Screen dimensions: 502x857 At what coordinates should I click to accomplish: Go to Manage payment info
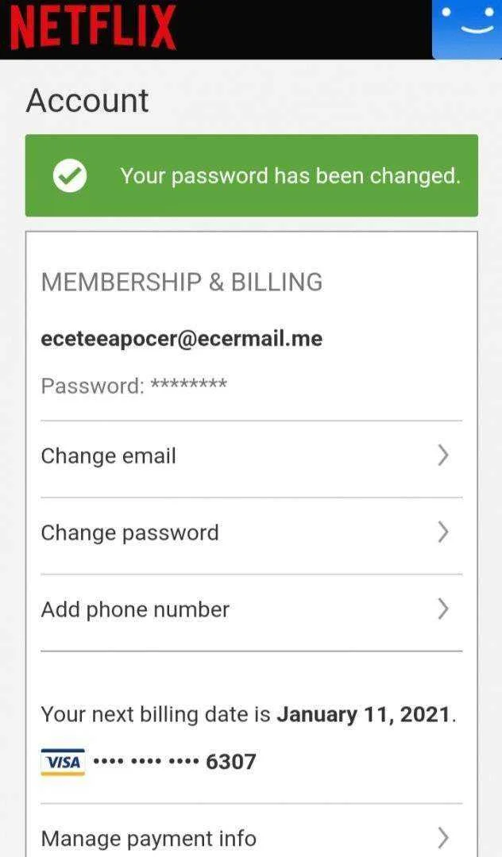point(252,831)
